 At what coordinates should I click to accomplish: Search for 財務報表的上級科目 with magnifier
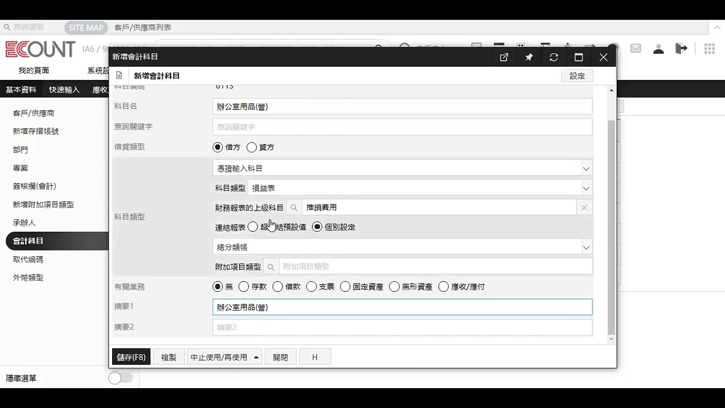(294, 208)
